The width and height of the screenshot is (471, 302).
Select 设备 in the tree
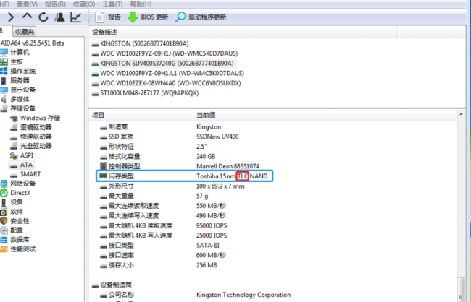(x=12, y=202)
